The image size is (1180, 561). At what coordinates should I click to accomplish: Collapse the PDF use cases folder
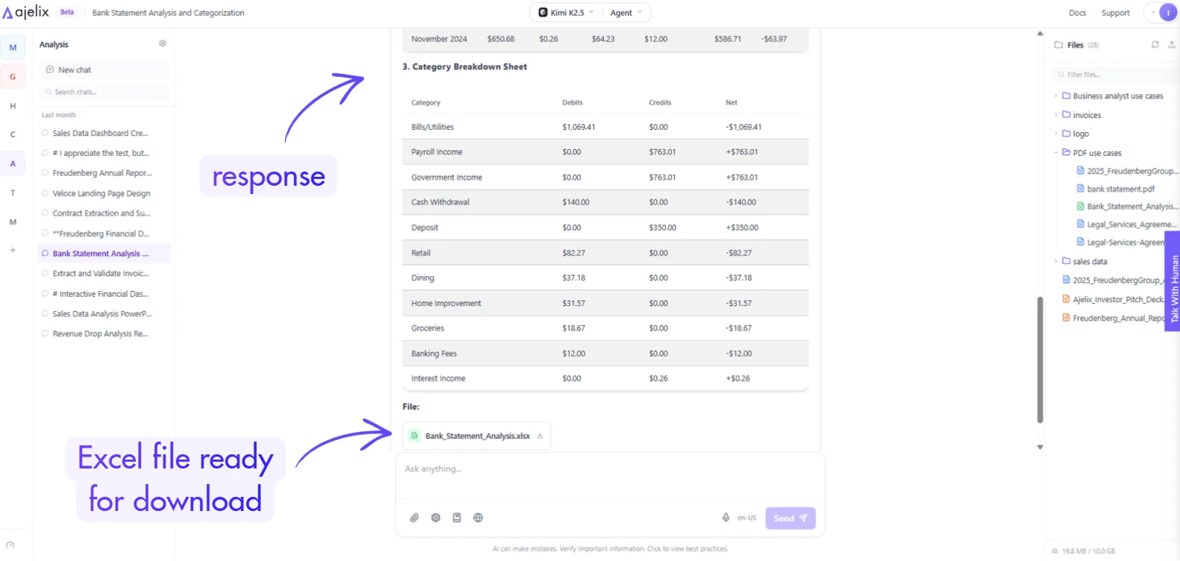[1057, 153]
